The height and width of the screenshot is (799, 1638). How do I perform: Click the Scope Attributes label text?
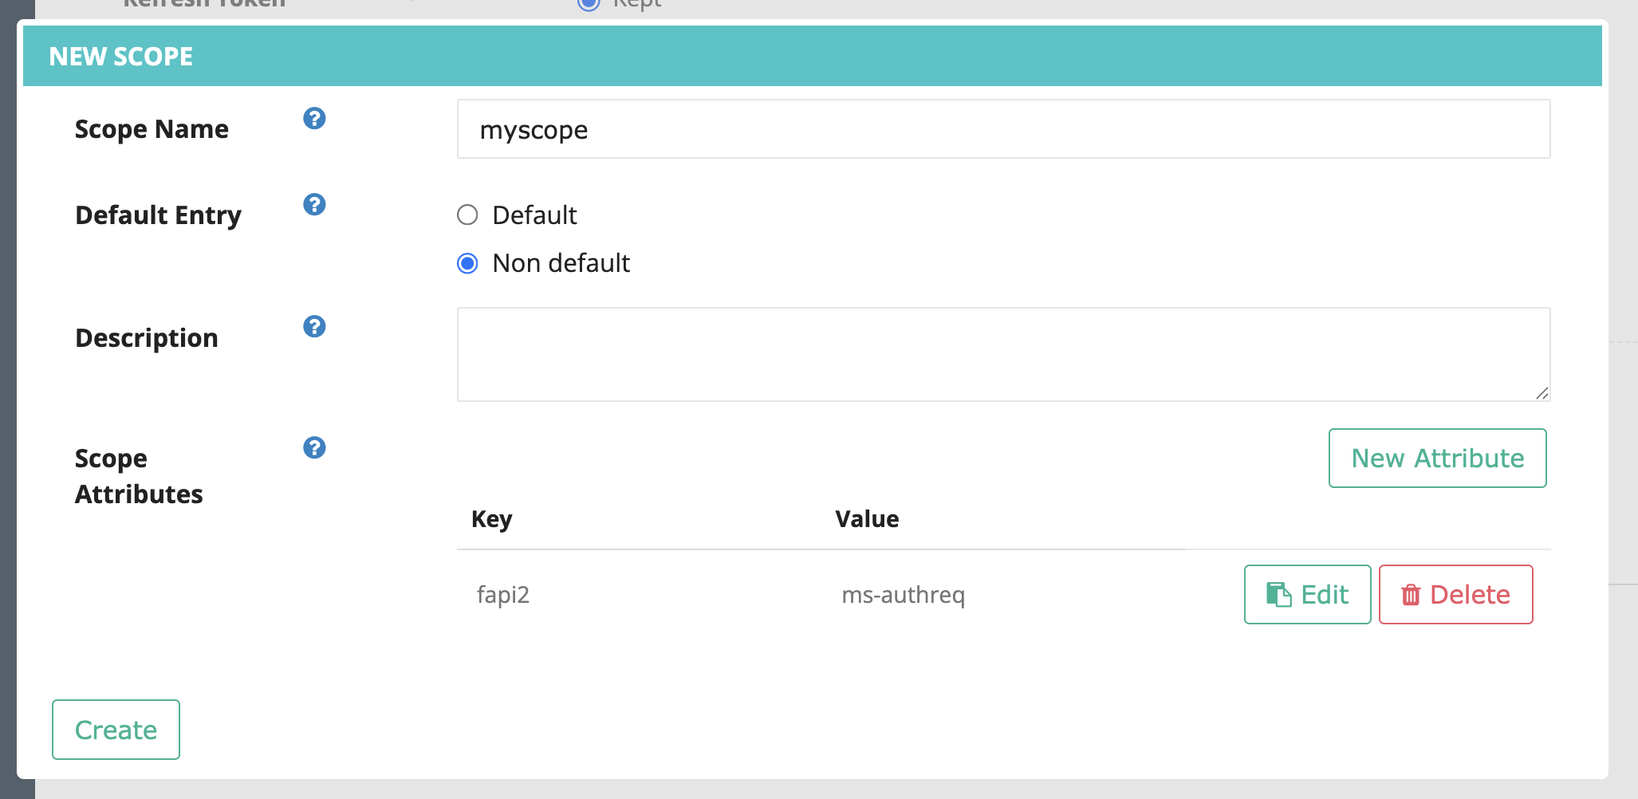pyautogui.click(x=139, y=476)
